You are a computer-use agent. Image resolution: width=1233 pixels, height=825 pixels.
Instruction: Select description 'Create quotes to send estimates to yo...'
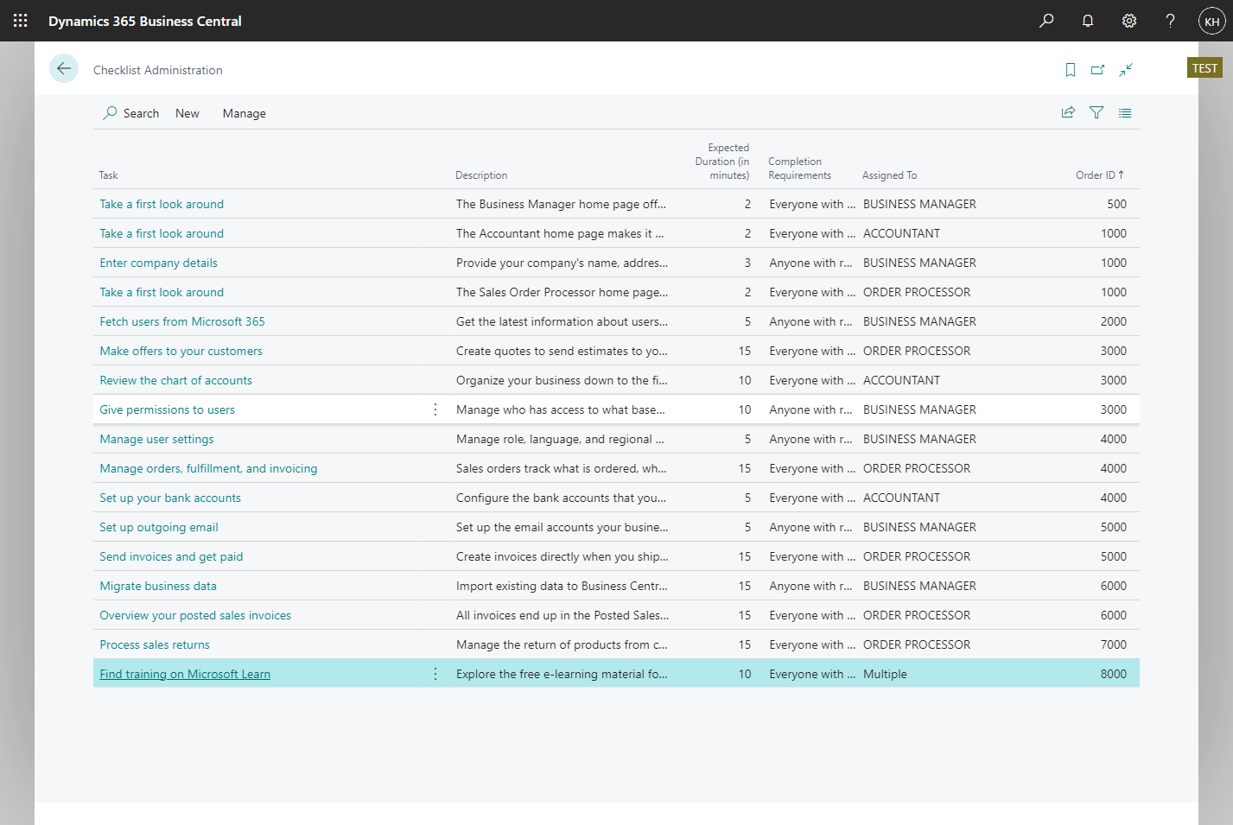[562, 351]
